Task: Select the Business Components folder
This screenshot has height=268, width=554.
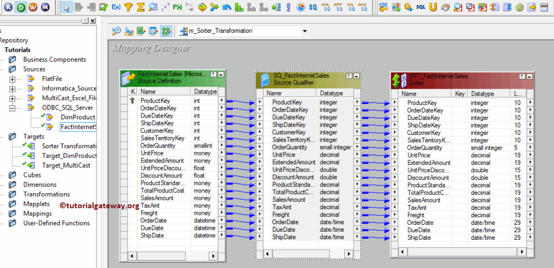Action: coord(55,59)
